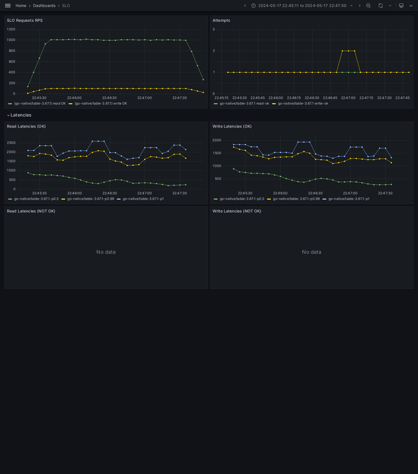Toggle write-ok series in Attempts legend

pos(303,103)
